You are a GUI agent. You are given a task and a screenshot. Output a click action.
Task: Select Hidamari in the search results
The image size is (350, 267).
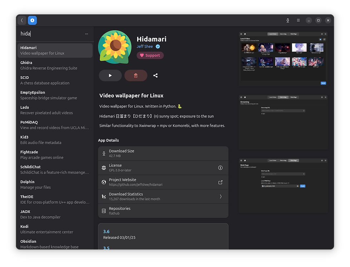click(x=55, y=50)
